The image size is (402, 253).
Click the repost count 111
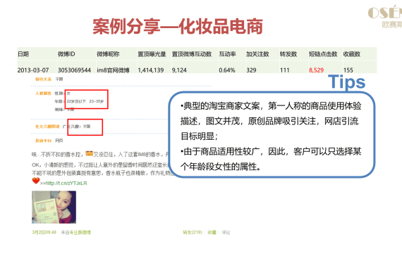coord(285,70)
